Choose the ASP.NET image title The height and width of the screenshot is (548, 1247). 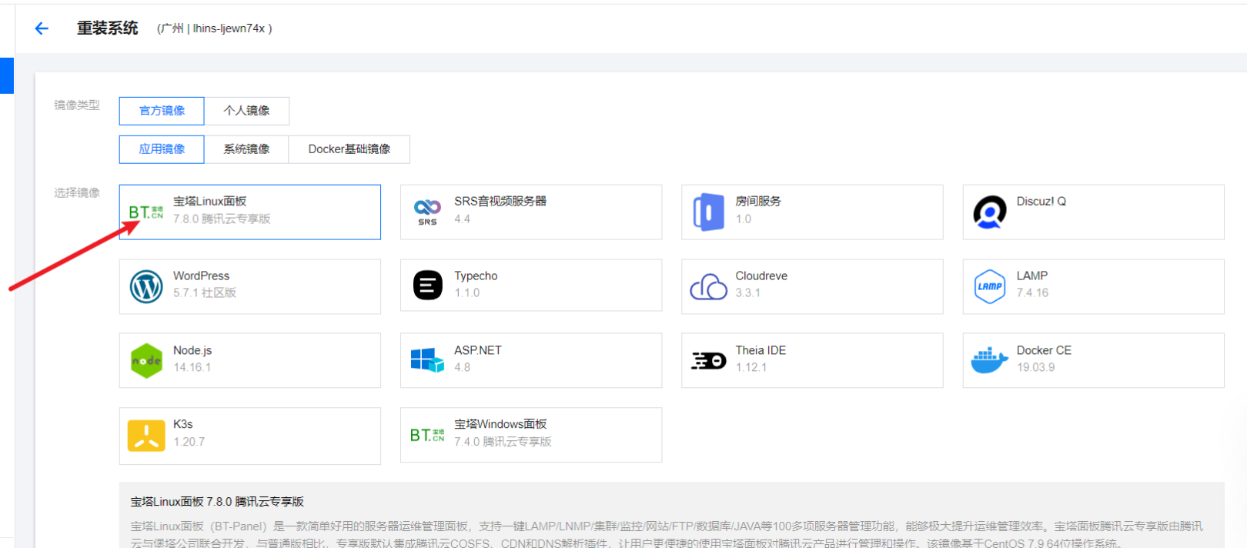478,350
